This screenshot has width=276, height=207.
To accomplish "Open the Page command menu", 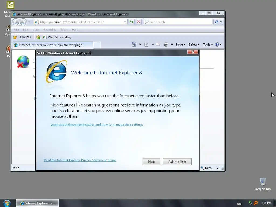I will tap(180, 44).
